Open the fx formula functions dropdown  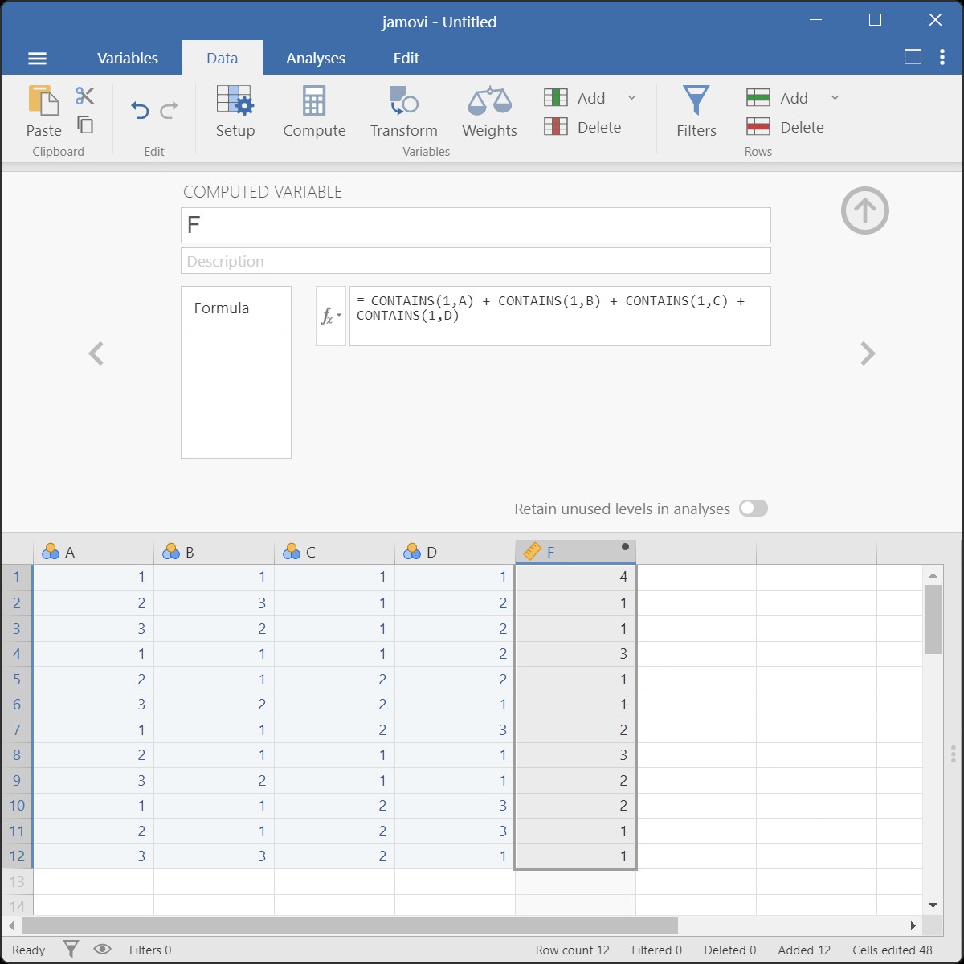pos(330,316)
